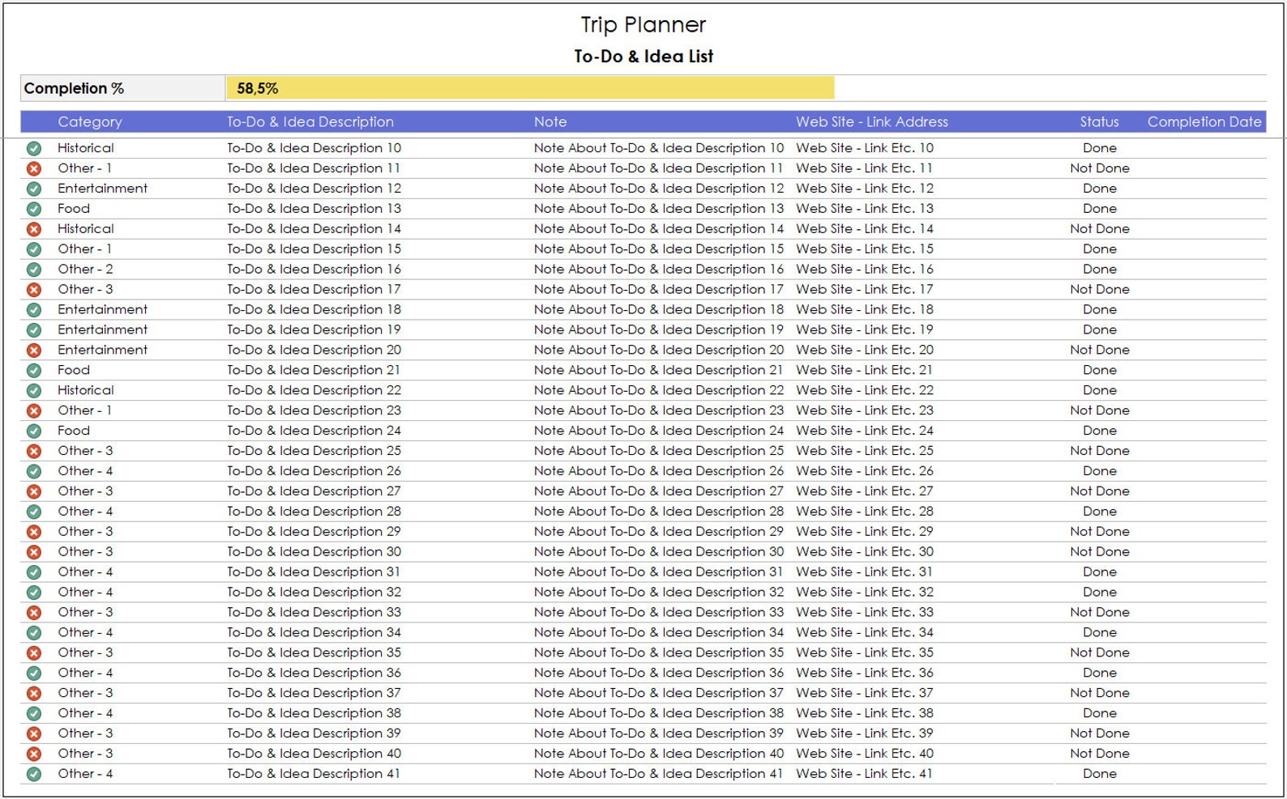The height and width of the screenshot is (799, 1287).
Task: Click red X icon beside Description 33
Action: point(34,613)
